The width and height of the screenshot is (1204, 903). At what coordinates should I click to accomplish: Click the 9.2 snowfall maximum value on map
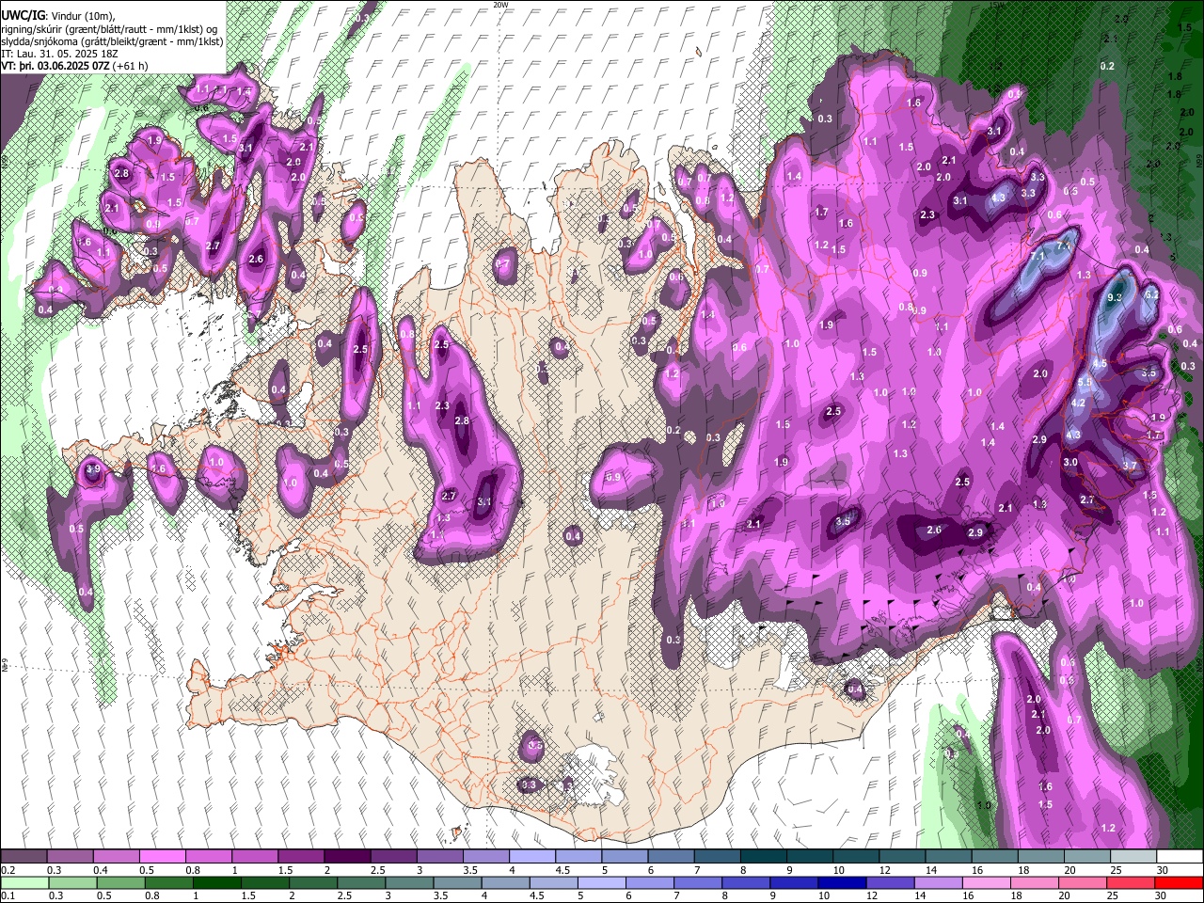[x=1116, y=296]
